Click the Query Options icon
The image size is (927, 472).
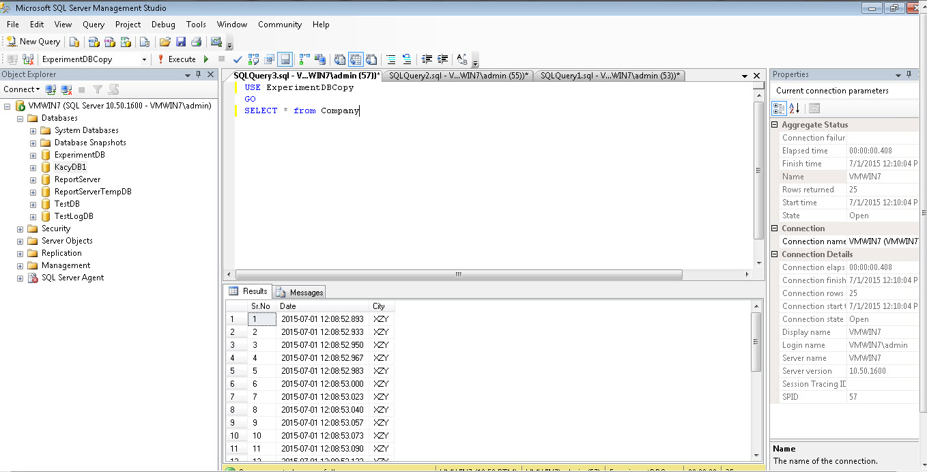tap(270, 59)
